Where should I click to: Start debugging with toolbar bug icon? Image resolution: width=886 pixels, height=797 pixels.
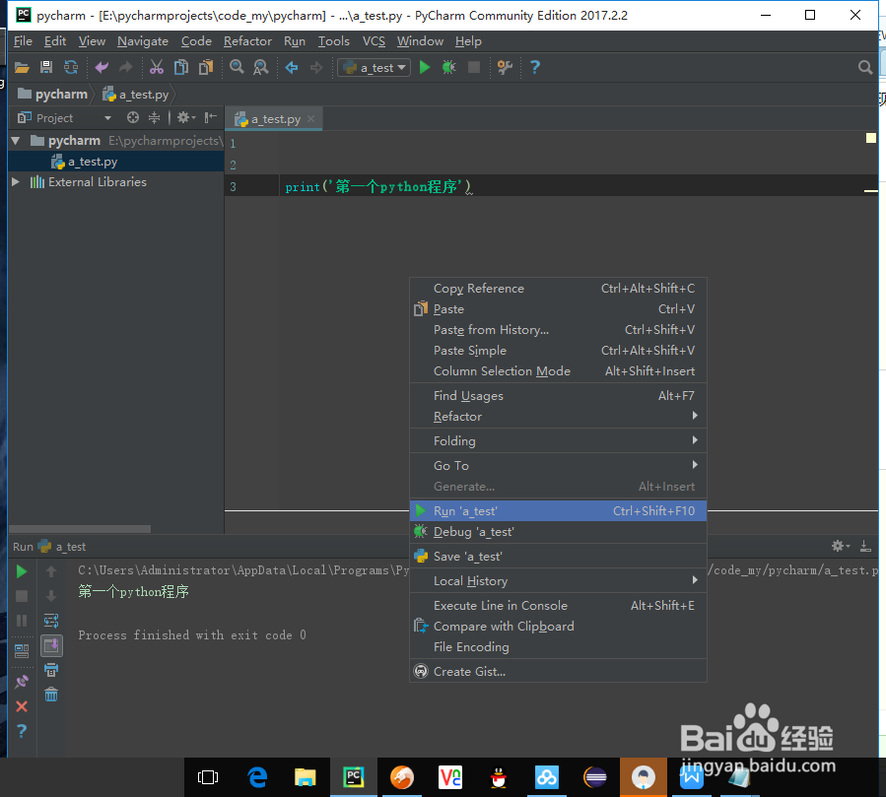(449, 68)
